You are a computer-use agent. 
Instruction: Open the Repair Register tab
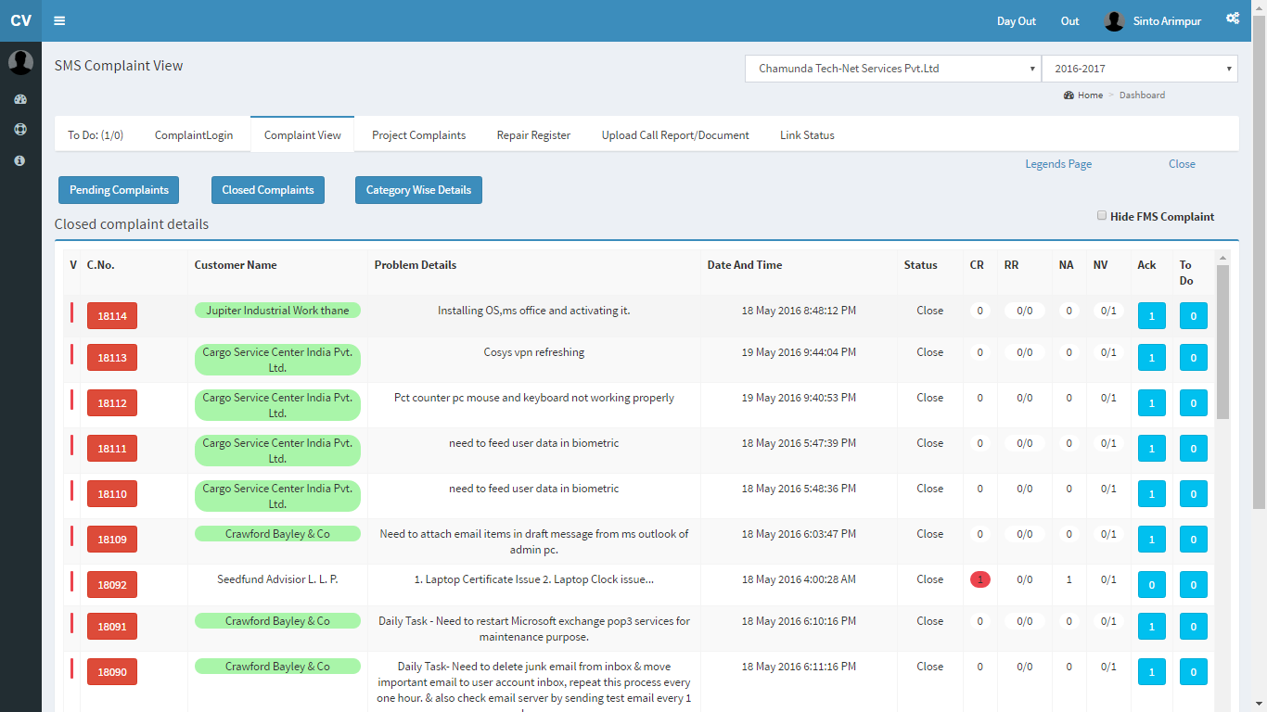pos(533,135)
